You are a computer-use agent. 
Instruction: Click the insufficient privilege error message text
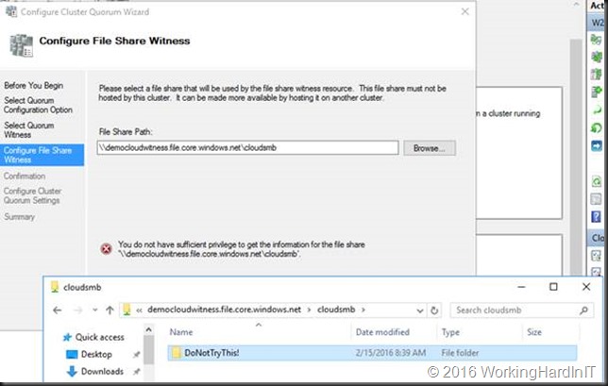coord(241,249)
